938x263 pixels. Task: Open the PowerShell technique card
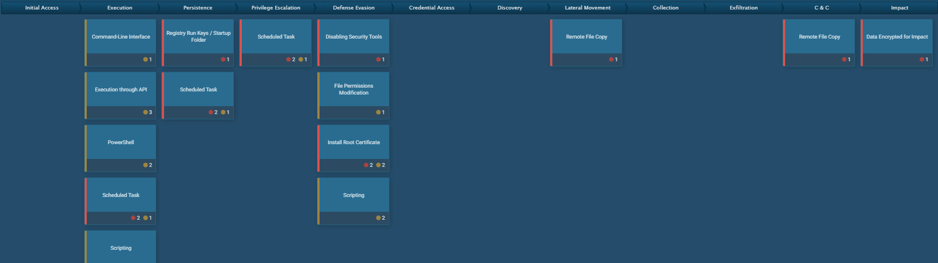click(121, 143)
